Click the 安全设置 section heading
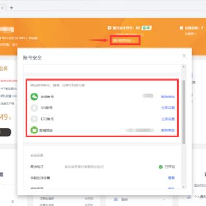 pyautogui.click(x=37, y=155)
